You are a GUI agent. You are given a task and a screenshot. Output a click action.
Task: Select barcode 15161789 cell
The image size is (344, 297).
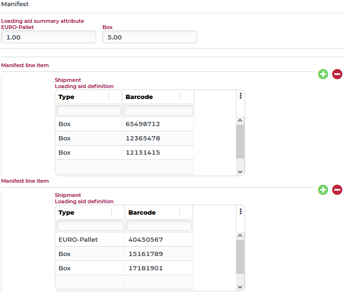(159, 254)
